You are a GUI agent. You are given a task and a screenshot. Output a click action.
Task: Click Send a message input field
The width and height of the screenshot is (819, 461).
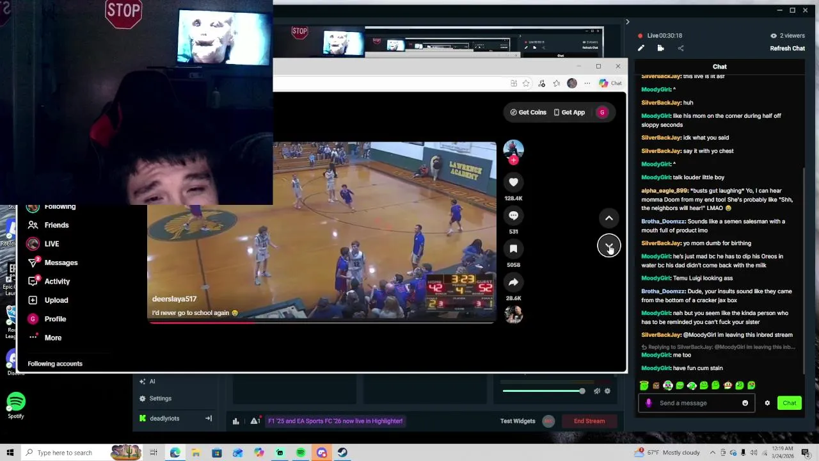tap(697, 403)
